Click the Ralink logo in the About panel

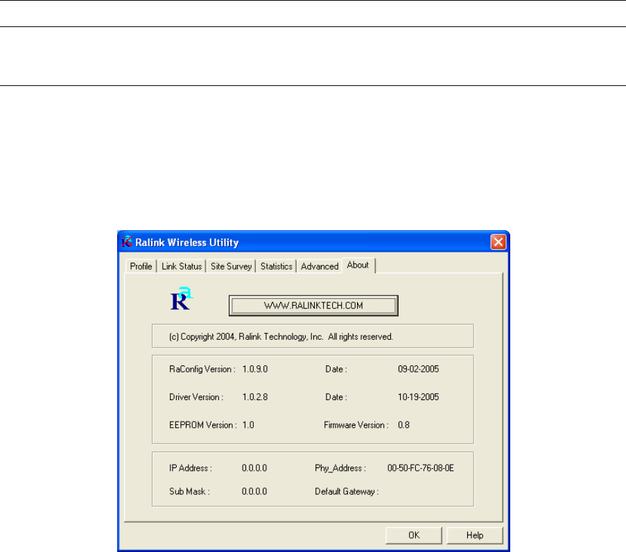pyautogui.click(x=181, y=299)
